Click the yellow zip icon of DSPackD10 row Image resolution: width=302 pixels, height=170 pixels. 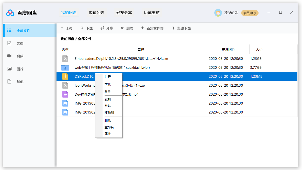(65, 76)
